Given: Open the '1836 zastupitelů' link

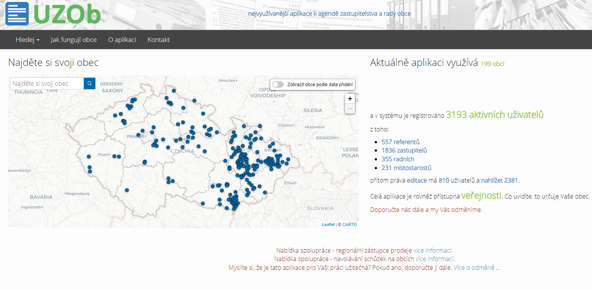Looking at the screenshot, I should point(404,151).
